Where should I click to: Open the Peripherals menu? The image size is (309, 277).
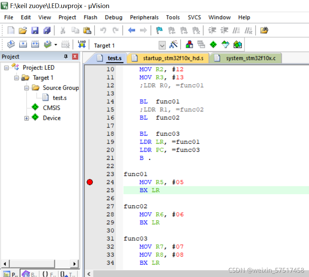tap(144, 17)
